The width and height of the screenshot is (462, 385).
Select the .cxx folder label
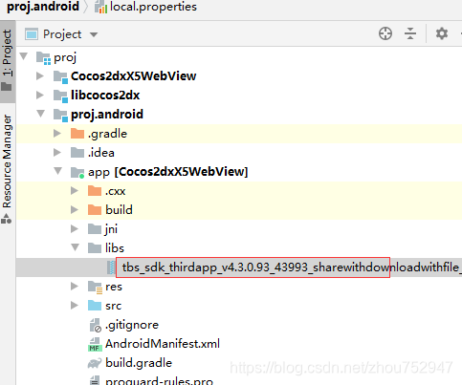(116, 191)
